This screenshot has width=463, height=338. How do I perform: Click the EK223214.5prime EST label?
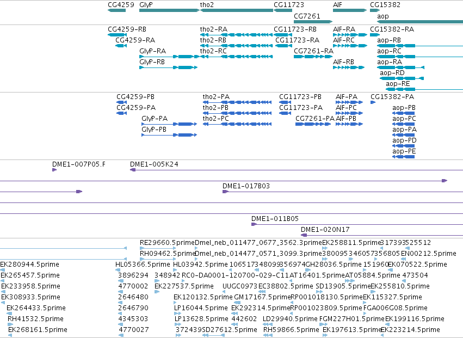pyautogui.click(x=411, y=330)
